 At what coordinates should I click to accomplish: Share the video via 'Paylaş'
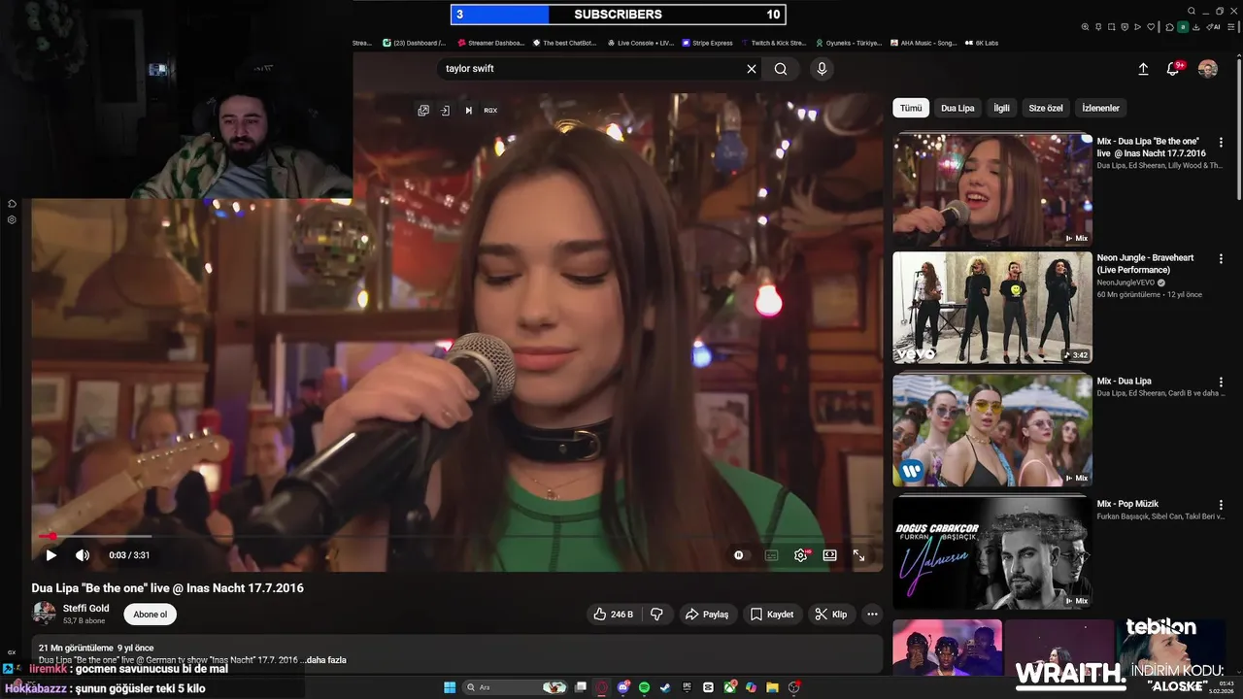707,615
